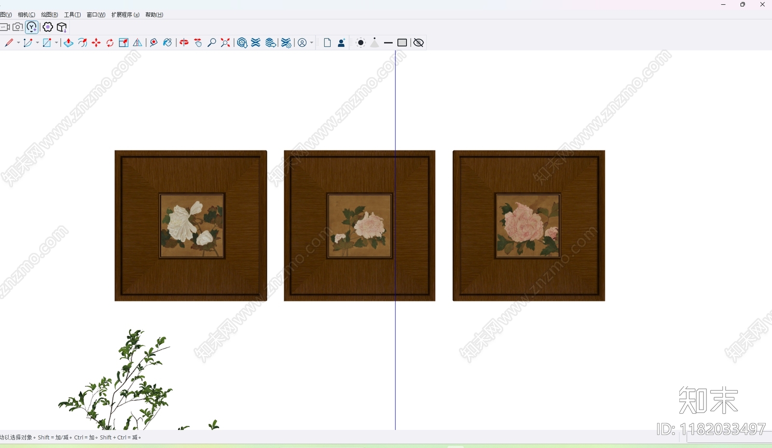Select the Rotate tool with circular red arrows
Image resolution: width=772 pixels, height=448 pixels.
point(110,43)
